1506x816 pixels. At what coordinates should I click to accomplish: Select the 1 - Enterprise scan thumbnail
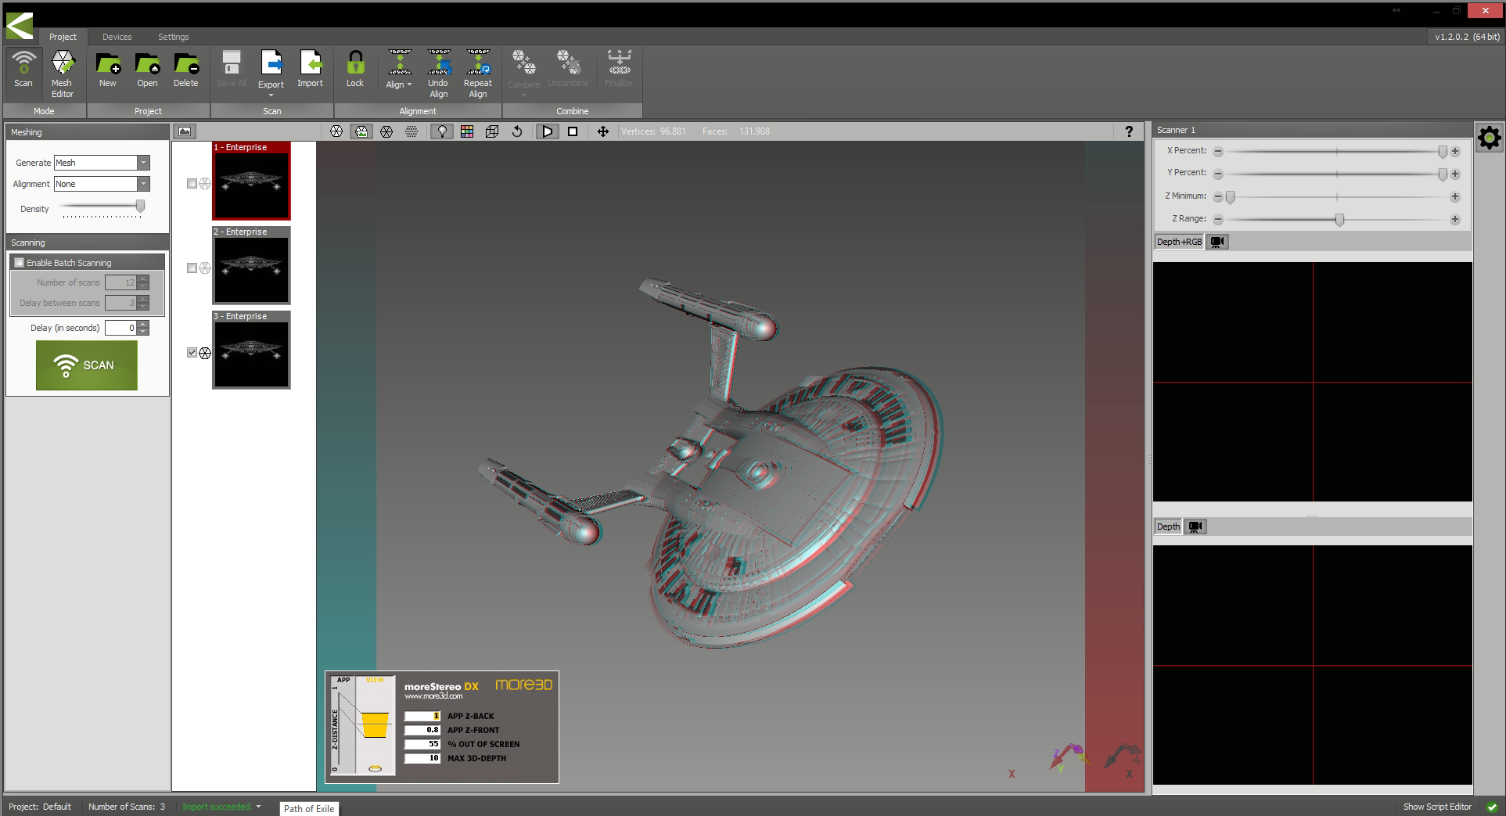pos(251,181)
